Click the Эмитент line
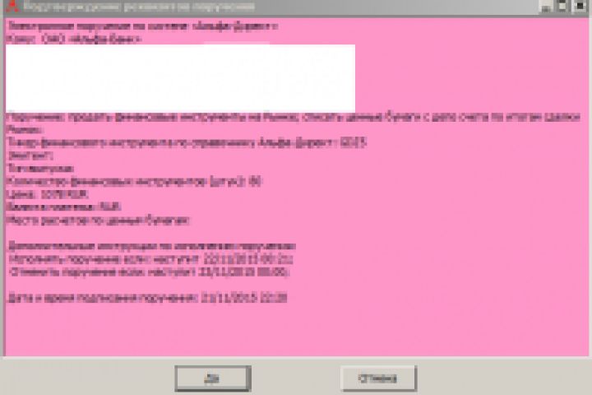Image resolution: width=592 pixels, height=395 pixels. [x=30, y=156]
